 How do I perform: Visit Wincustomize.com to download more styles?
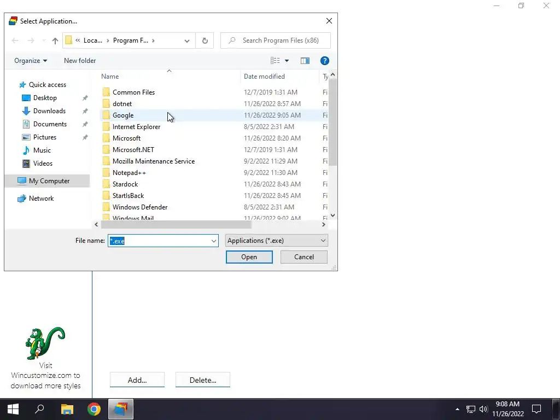coord(45,376)
